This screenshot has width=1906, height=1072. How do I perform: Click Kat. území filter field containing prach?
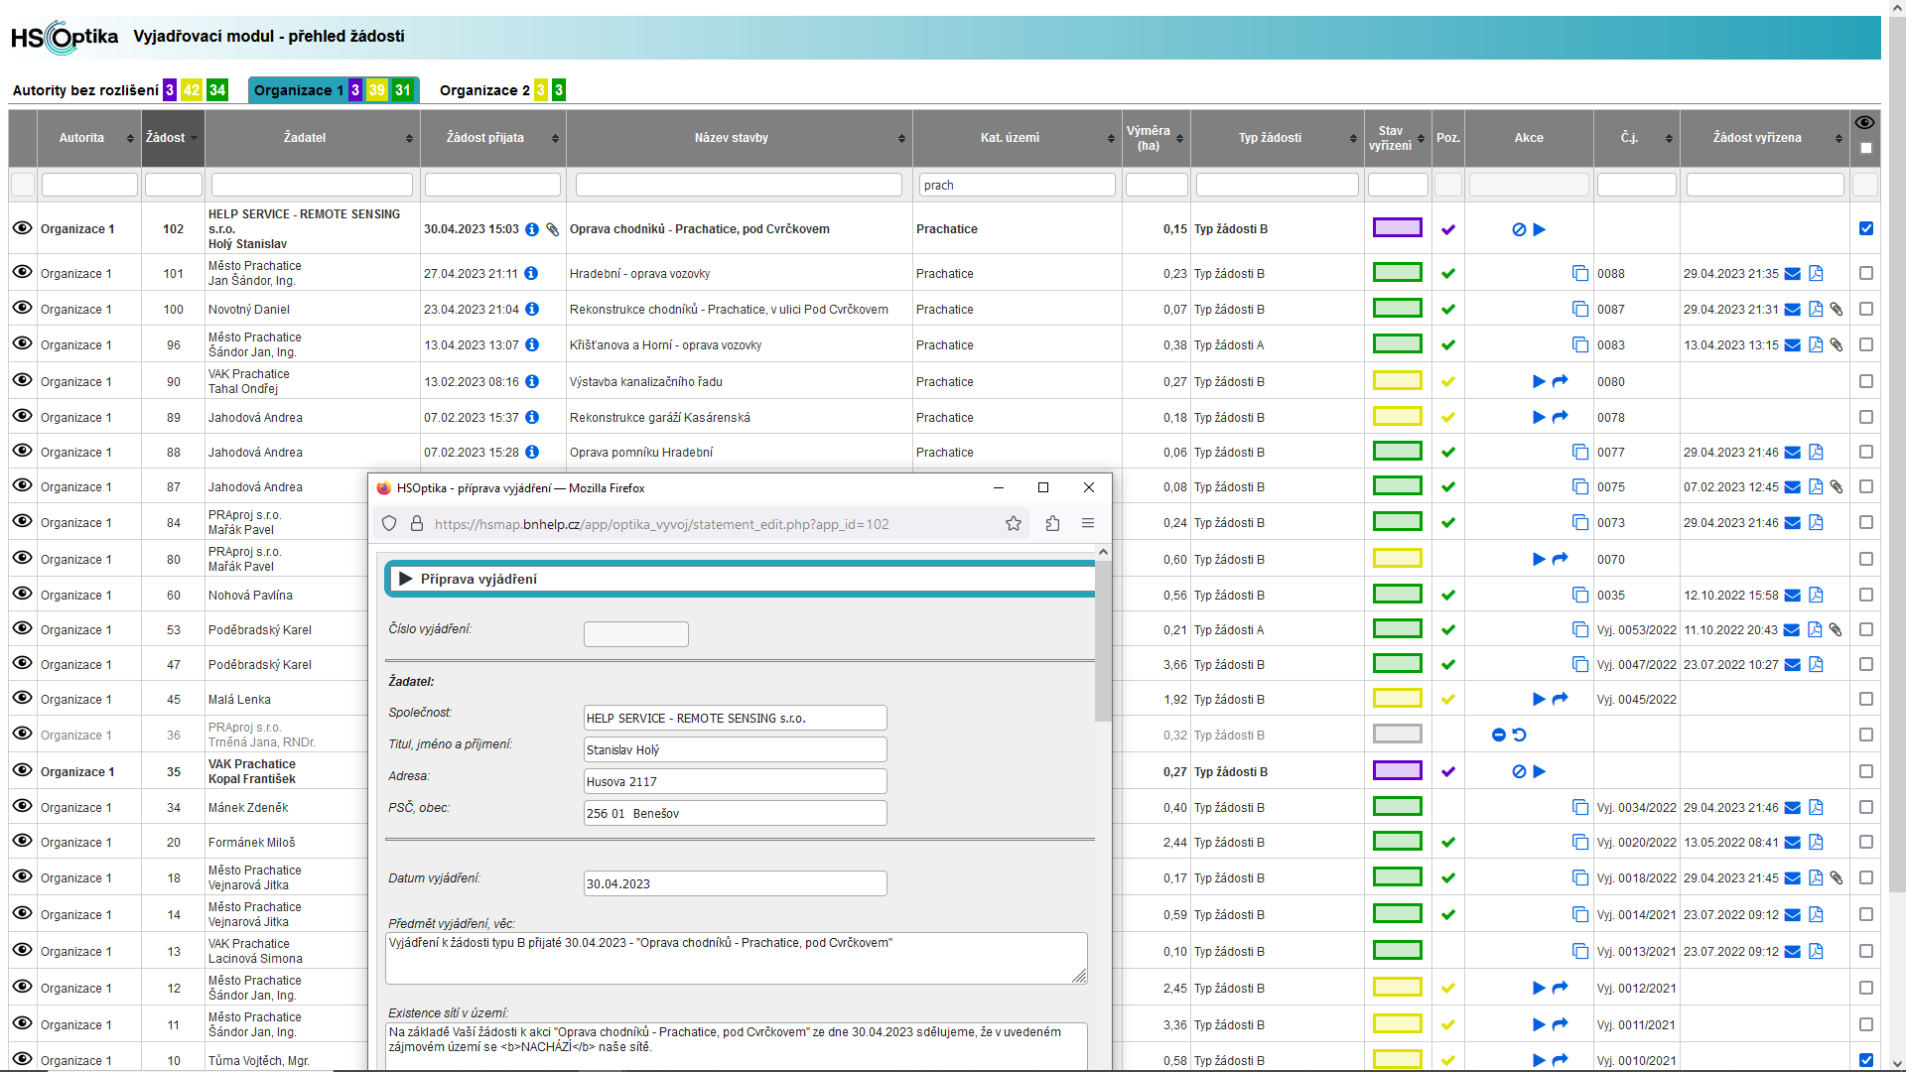point(1017,186)
